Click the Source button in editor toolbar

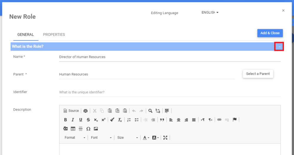pos(71,111)
